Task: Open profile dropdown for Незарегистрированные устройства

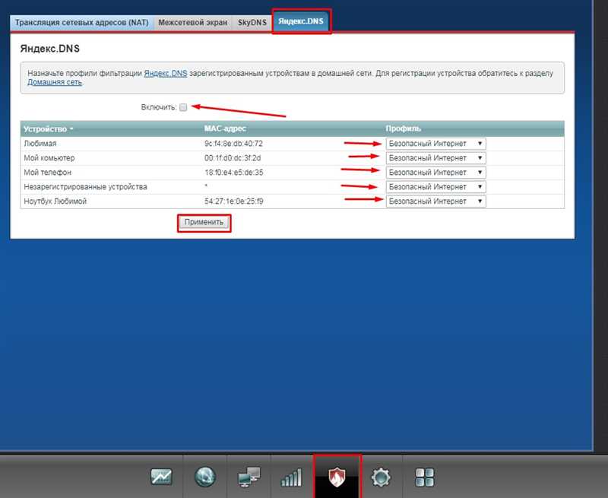Action: [x=435, y=186]
